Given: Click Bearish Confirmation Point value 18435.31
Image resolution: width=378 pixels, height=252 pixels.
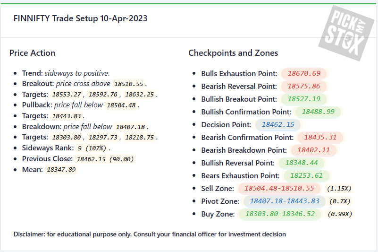Looking at the screenshot, I should [x=320, y=138].
